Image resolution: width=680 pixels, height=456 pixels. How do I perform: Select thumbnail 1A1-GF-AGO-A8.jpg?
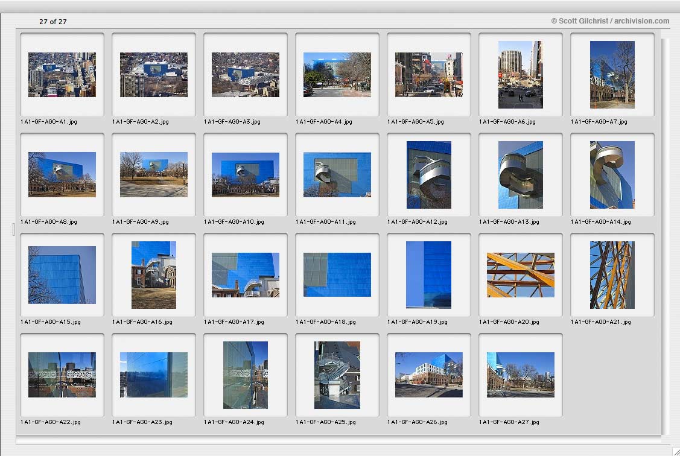[62, 175]
